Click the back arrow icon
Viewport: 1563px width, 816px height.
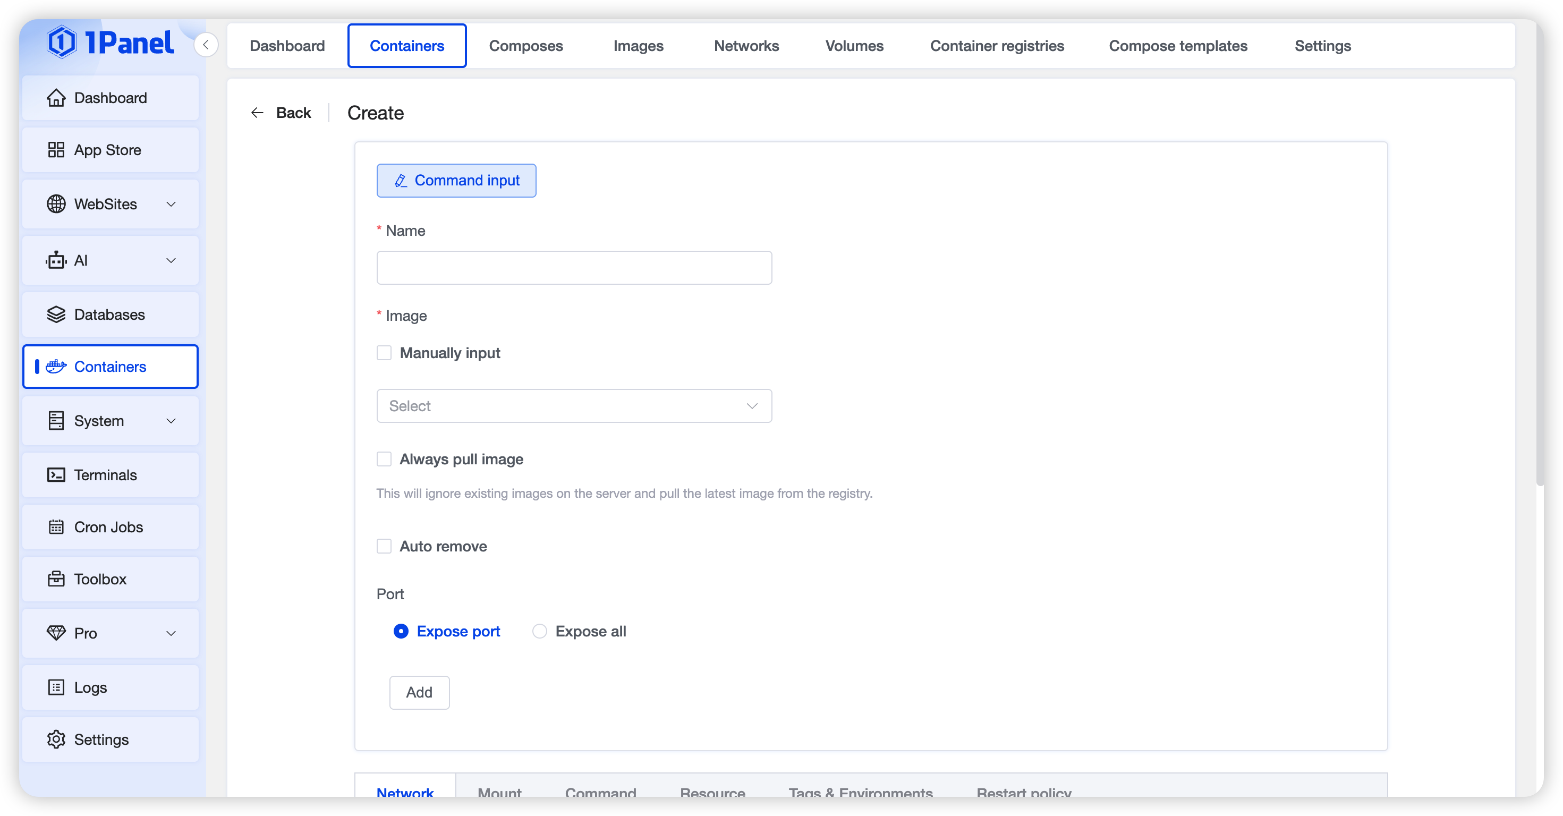pos(257,113)
